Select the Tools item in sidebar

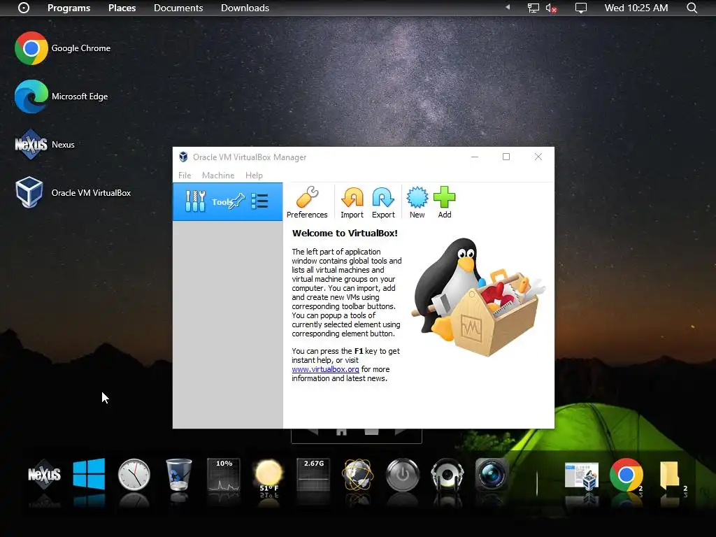tap(227, 202)
